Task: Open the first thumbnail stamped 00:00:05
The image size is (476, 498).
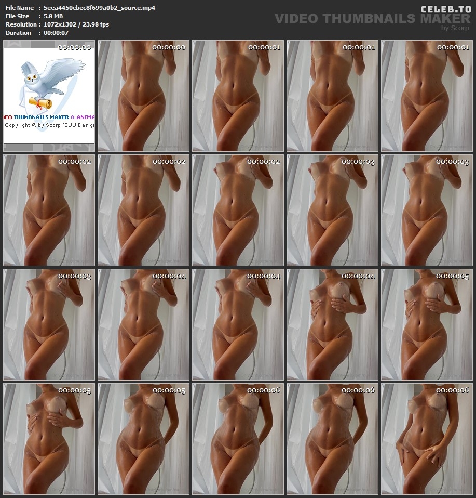Action: pos(427,324)
